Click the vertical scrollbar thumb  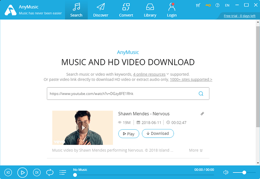pos(258,77)
